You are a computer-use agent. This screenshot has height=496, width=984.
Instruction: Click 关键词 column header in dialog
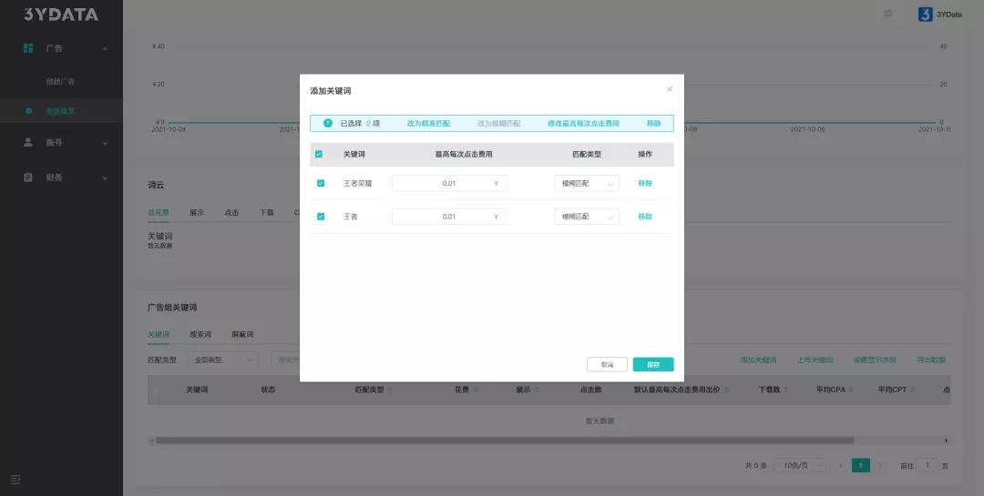coord(354,154)
